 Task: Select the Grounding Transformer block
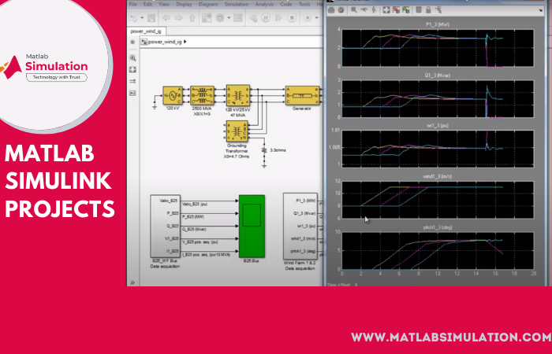coord(237,131)
